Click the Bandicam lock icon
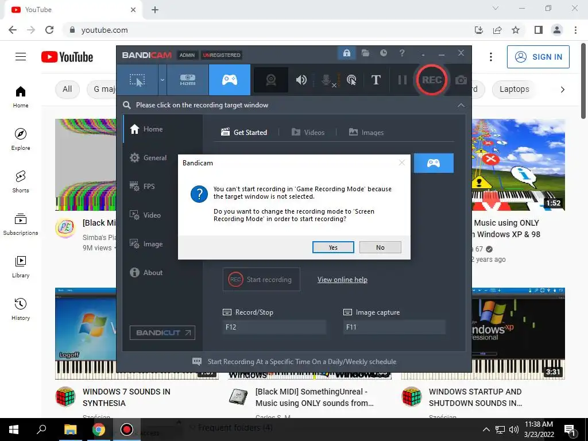The image size is (588, 441). (x=346, y=53)
